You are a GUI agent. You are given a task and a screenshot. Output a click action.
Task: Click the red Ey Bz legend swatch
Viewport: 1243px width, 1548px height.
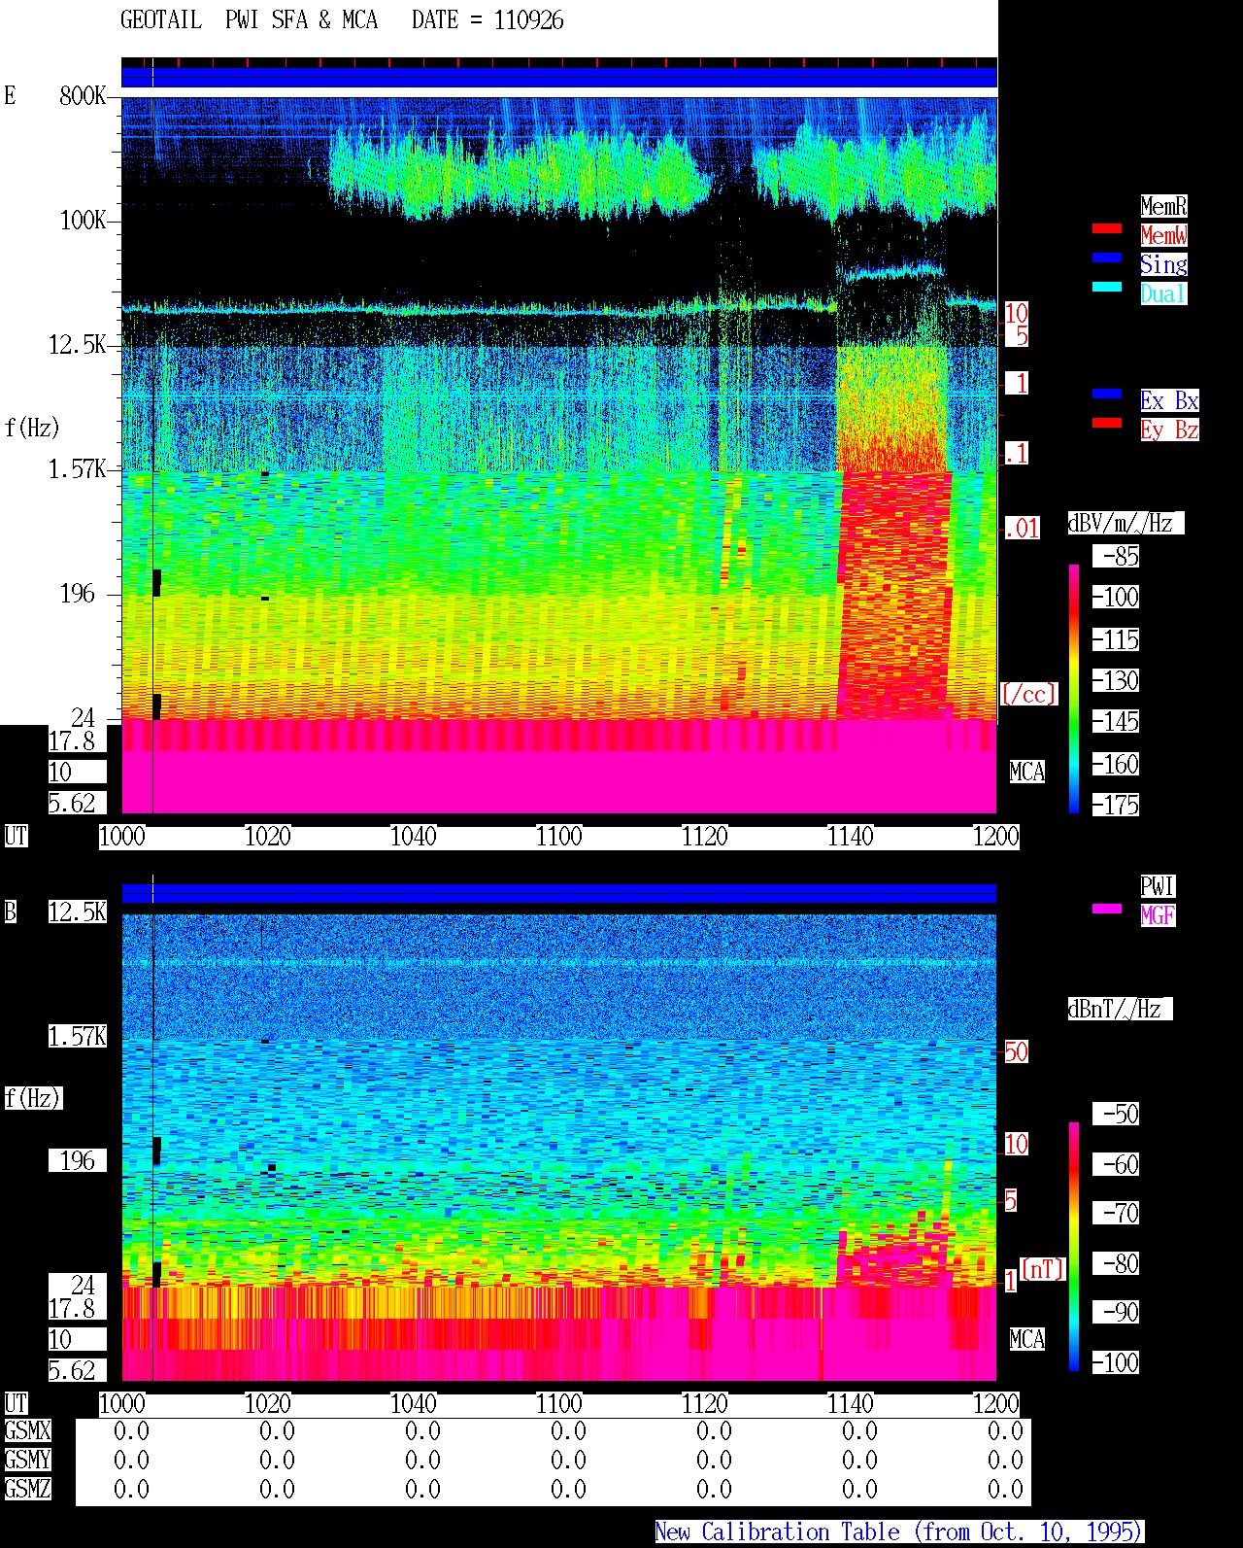click(1107, 424)
